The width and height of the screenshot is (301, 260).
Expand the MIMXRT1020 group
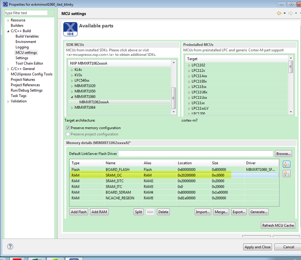[x=72, y=86]
